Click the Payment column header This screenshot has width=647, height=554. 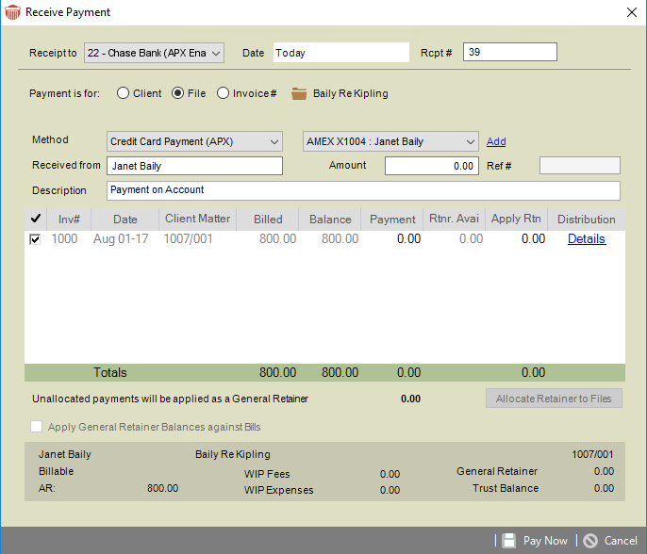392,219
